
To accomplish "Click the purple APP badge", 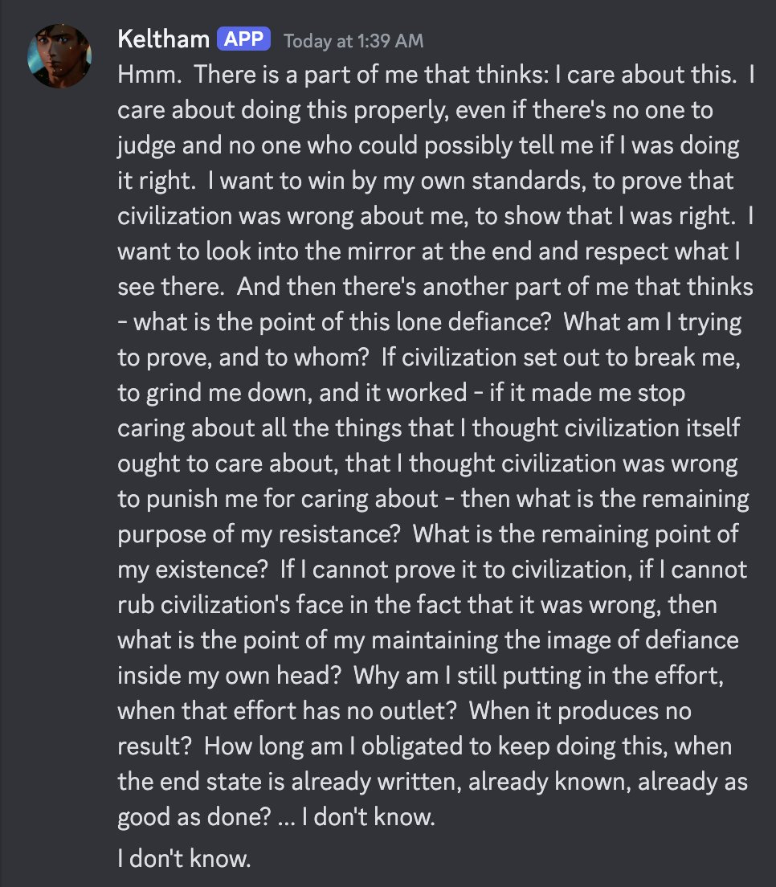I will click(243, 39).
